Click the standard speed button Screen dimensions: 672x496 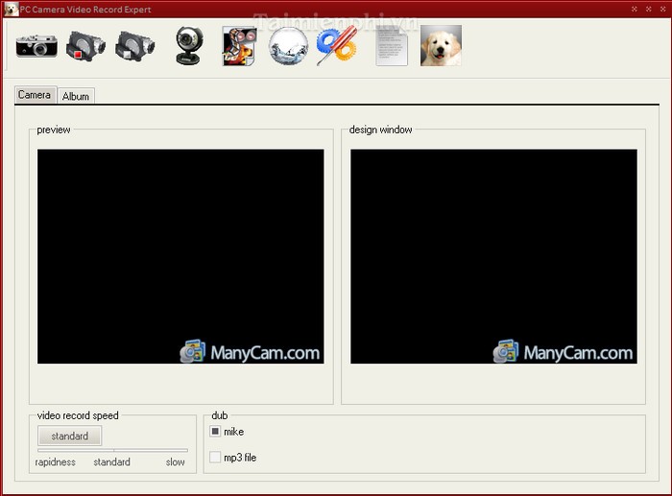click(x=70, y=436)
